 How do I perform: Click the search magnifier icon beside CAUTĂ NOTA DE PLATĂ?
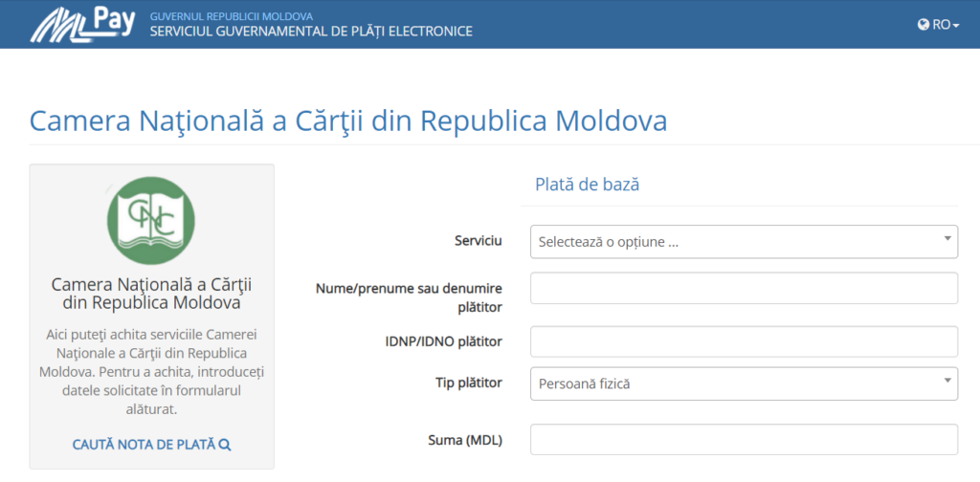click(226, 445)
